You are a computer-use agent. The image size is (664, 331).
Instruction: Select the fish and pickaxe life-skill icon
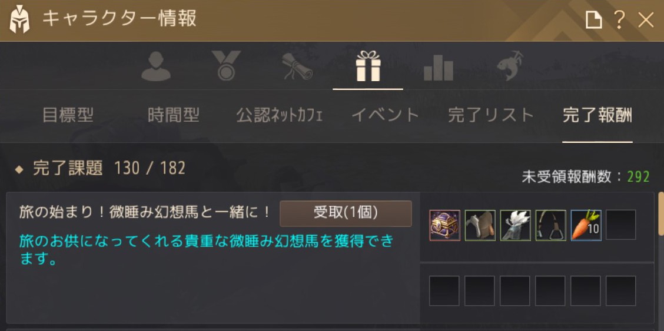tap(510, 66)
